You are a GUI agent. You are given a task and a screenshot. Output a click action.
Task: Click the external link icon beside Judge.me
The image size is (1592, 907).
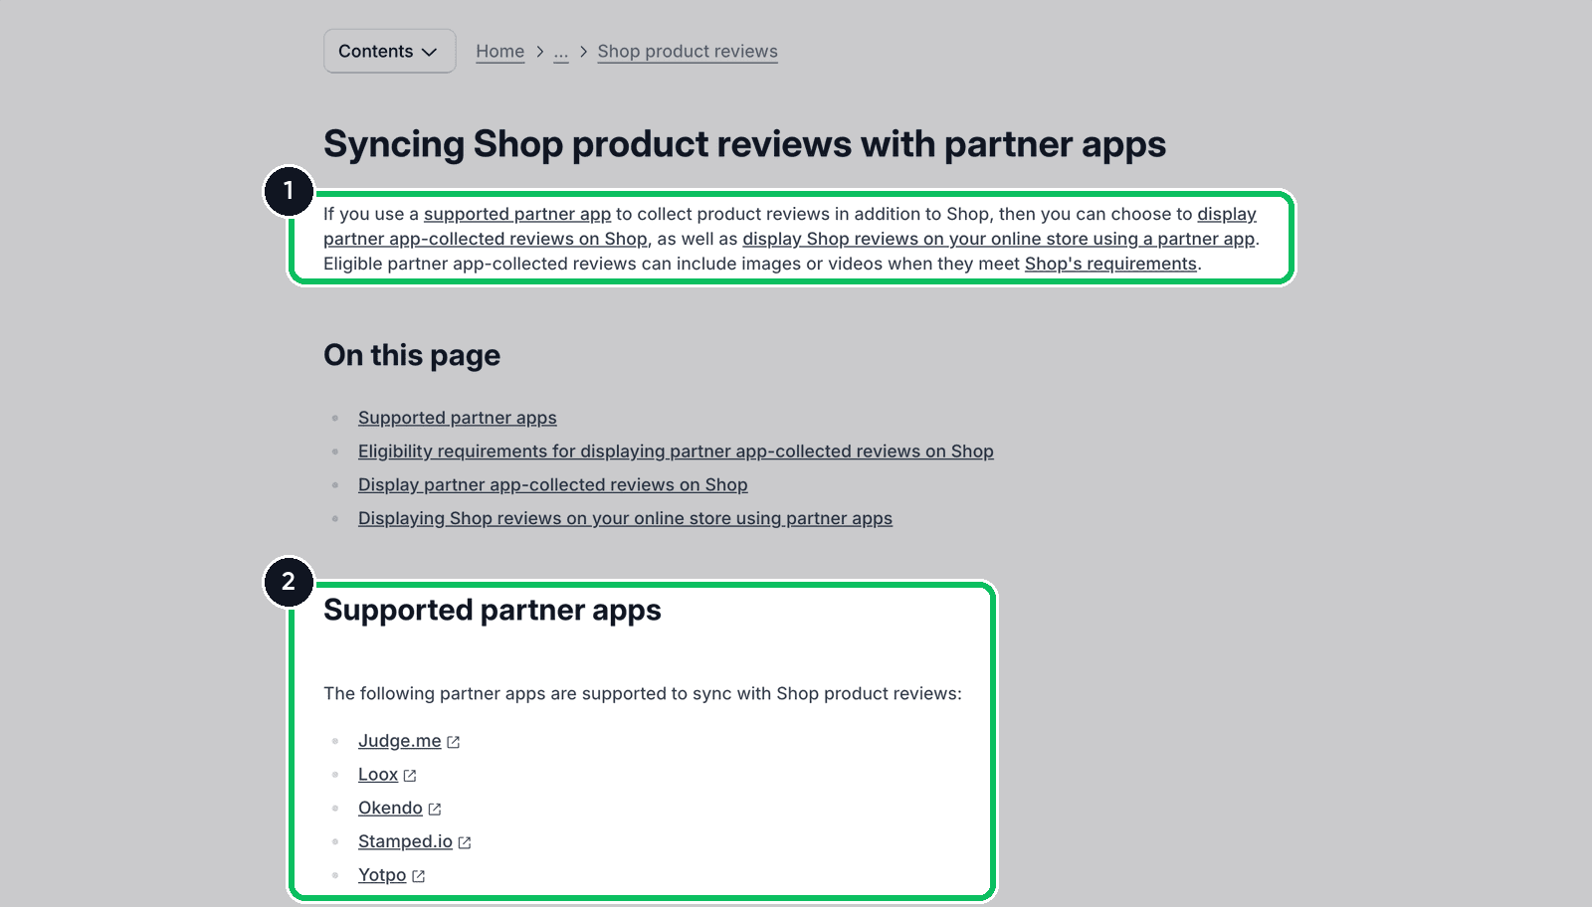click(454, 742)
